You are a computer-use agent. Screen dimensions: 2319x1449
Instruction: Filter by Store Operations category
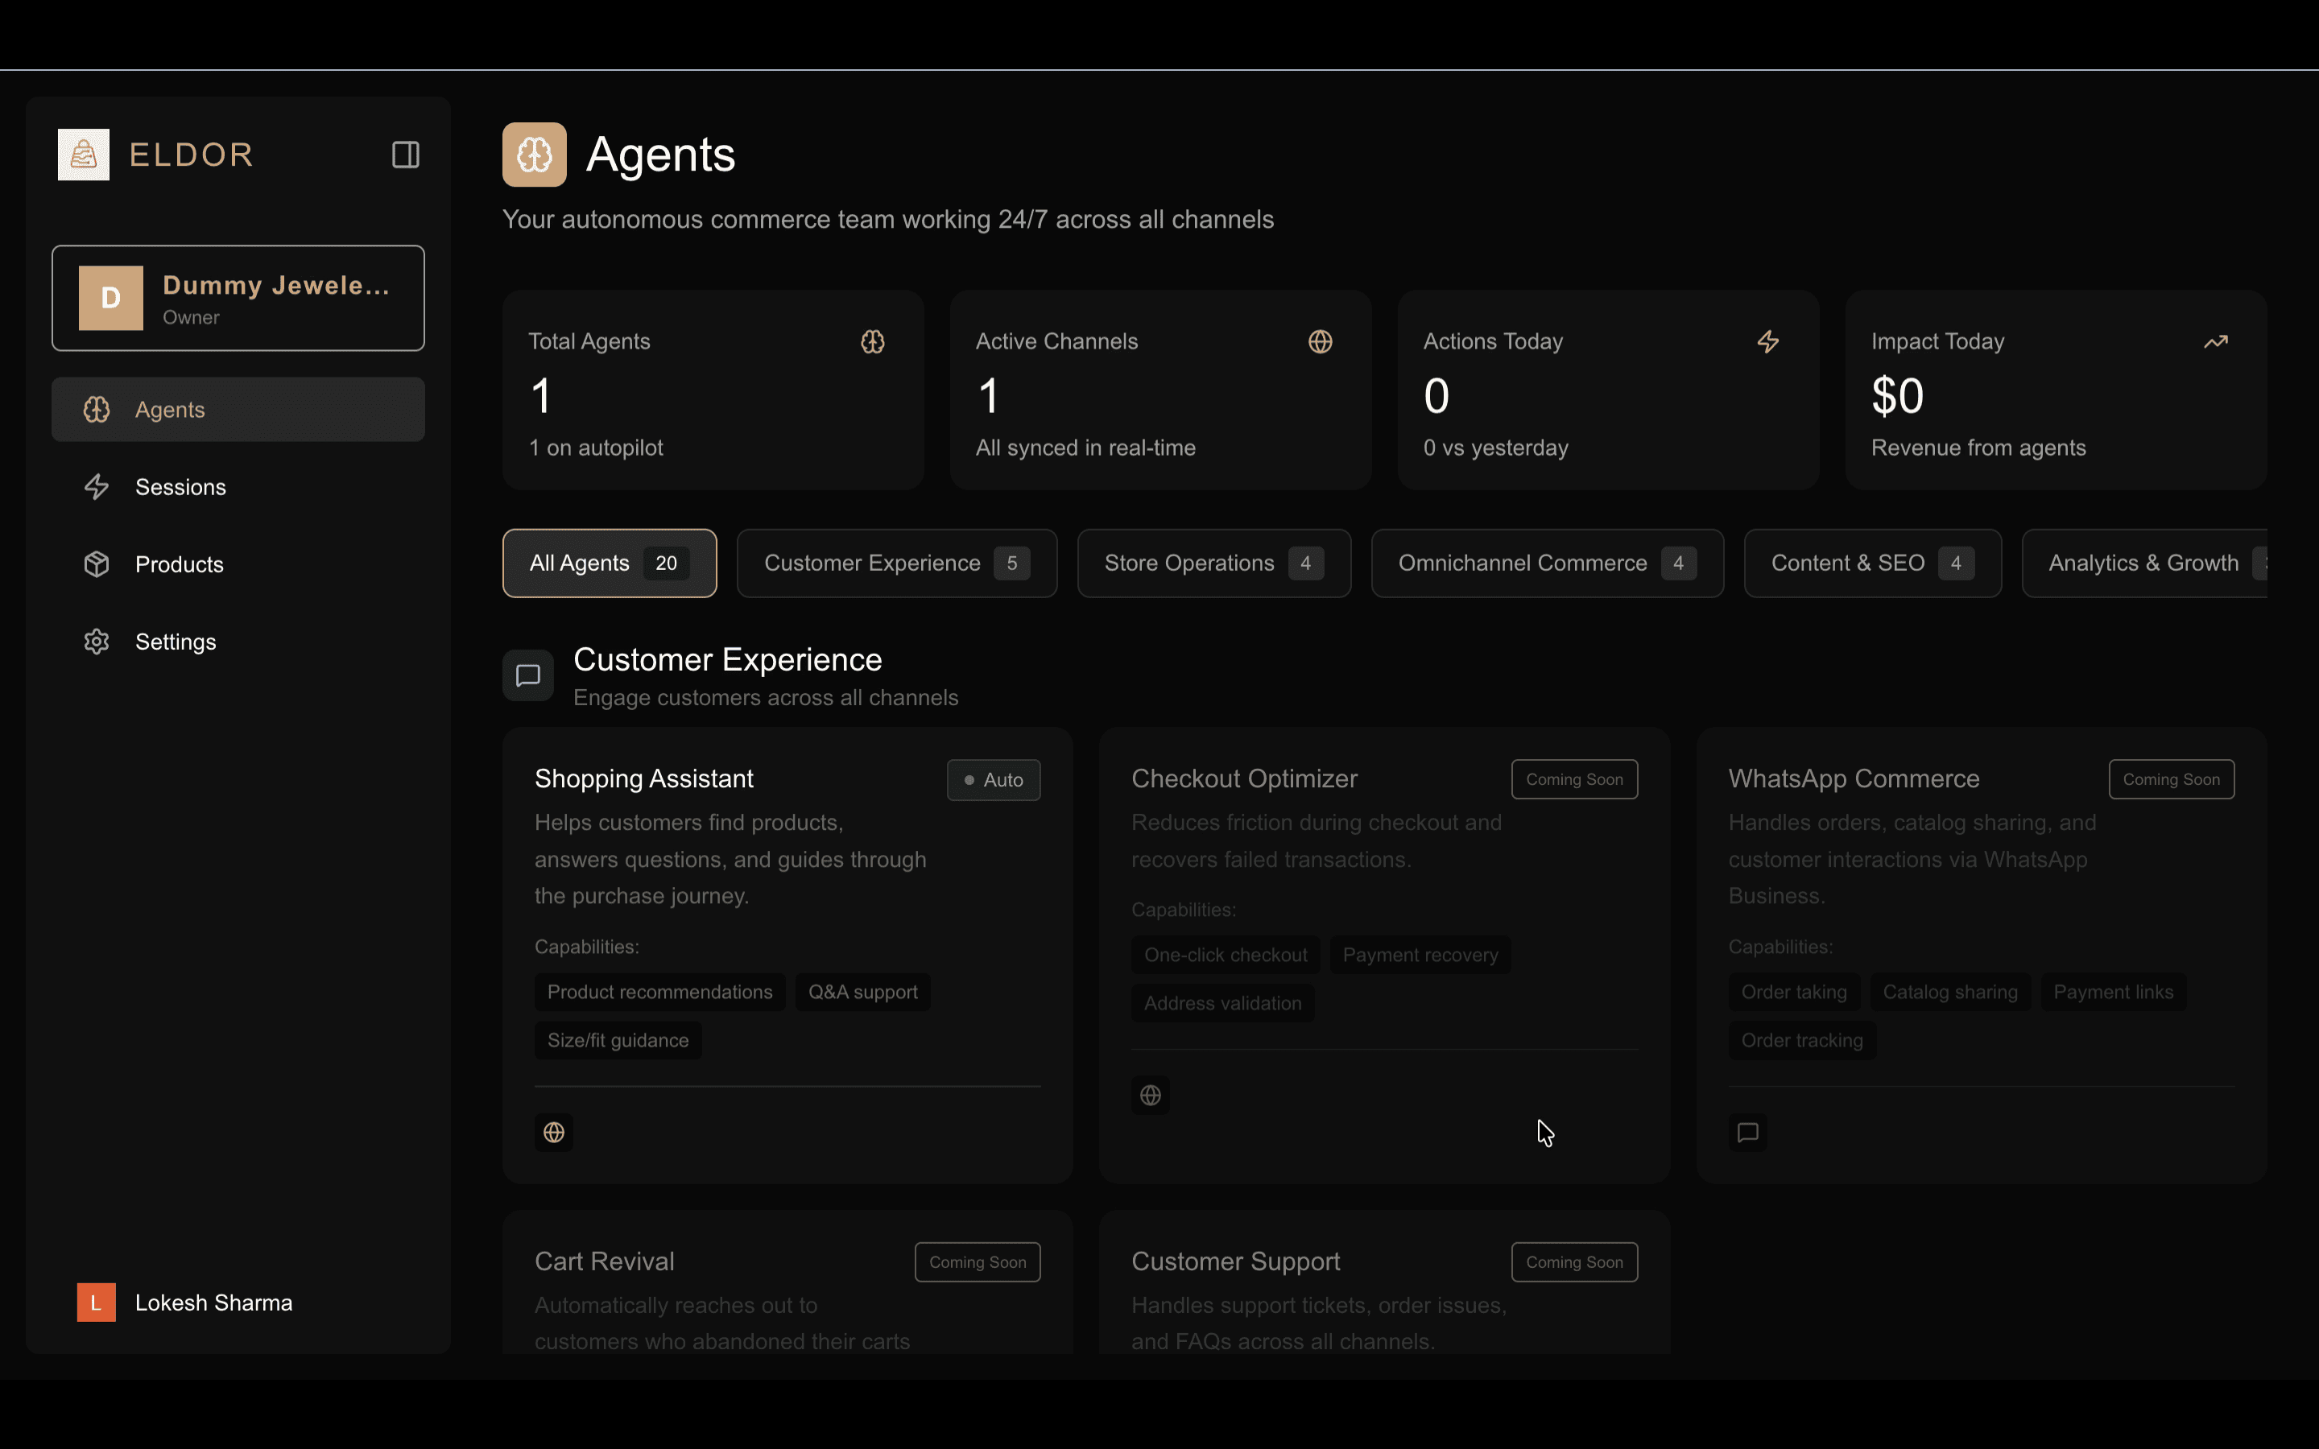tap(1213, 563)
